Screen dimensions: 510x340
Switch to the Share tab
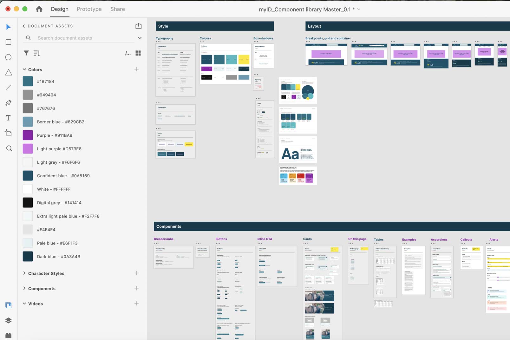(x=117, y=9)
